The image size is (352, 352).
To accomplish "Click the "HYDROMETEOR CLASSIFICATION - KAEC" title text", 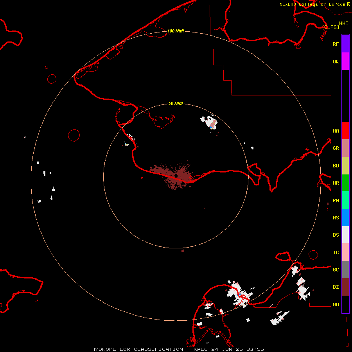I will [150, 349].
